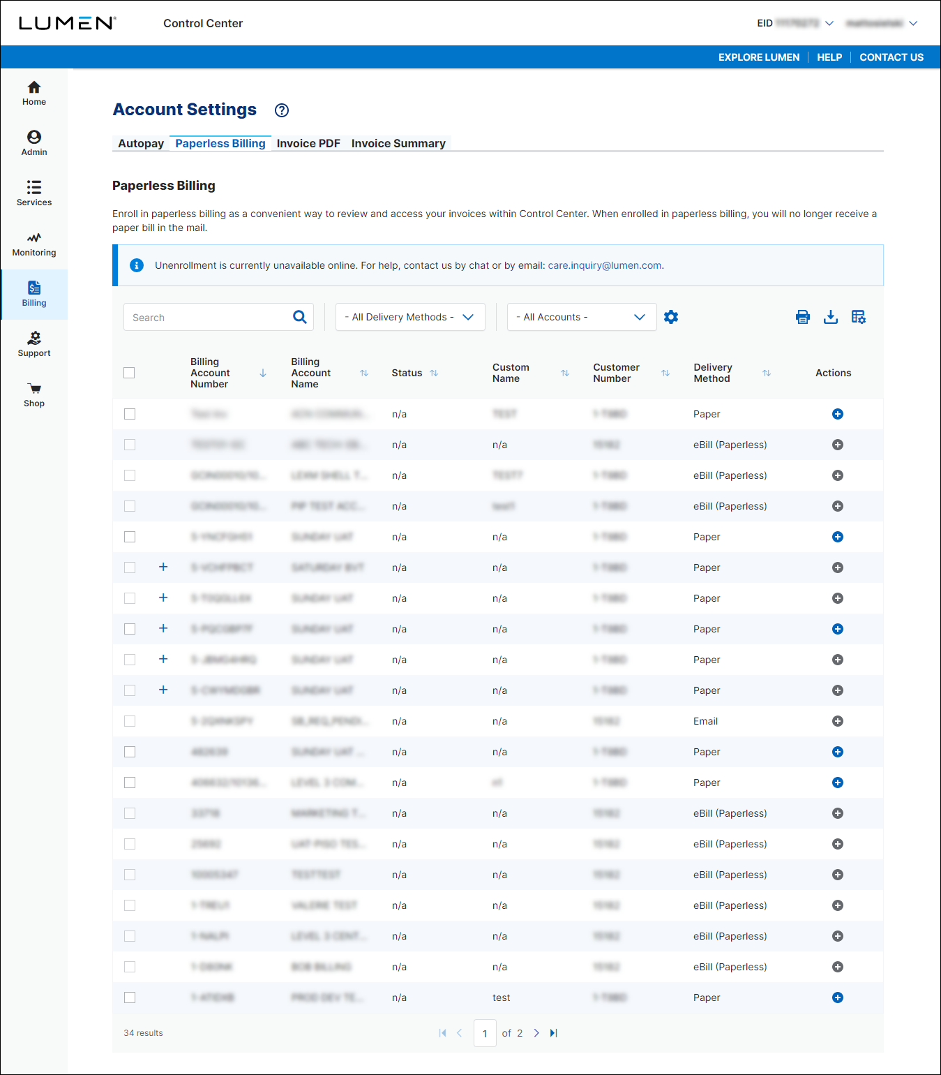Expand the fifth row with a plus expander

[163, 690]
